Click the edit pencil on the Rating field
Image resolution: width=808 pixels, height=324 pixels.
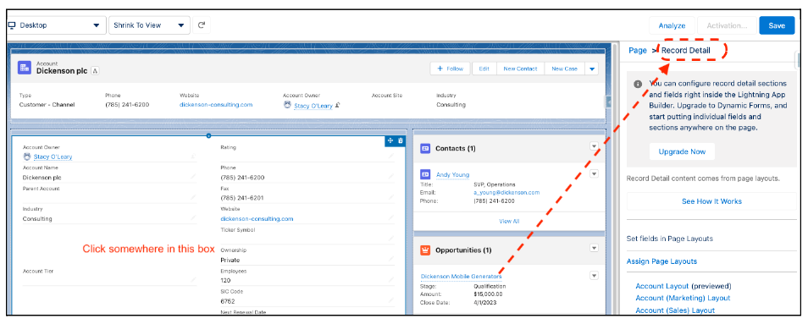tap(391, 157)
